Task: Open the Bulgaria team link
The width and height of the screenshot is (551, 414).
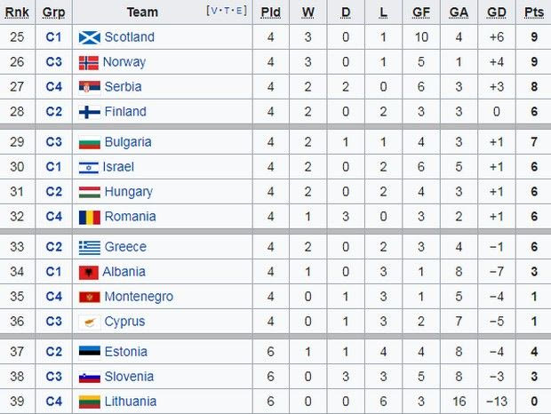Action: pyautogui.click(x=128, y=142)
